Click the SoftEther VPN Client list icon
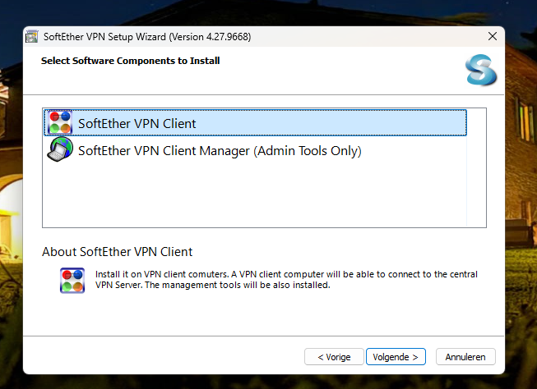The height and width of the screenshot is (389, 537). tap(60, 123)
